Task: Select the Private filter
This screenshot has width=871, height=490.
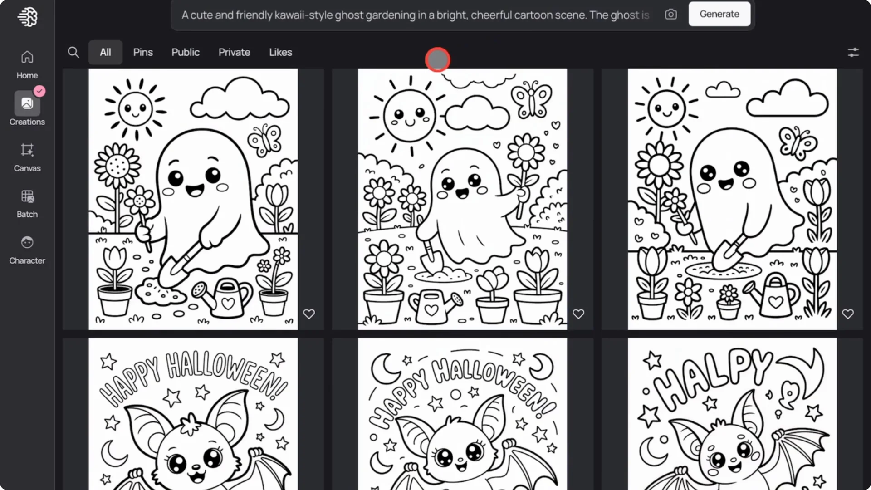Action: [x=234, y=52]
